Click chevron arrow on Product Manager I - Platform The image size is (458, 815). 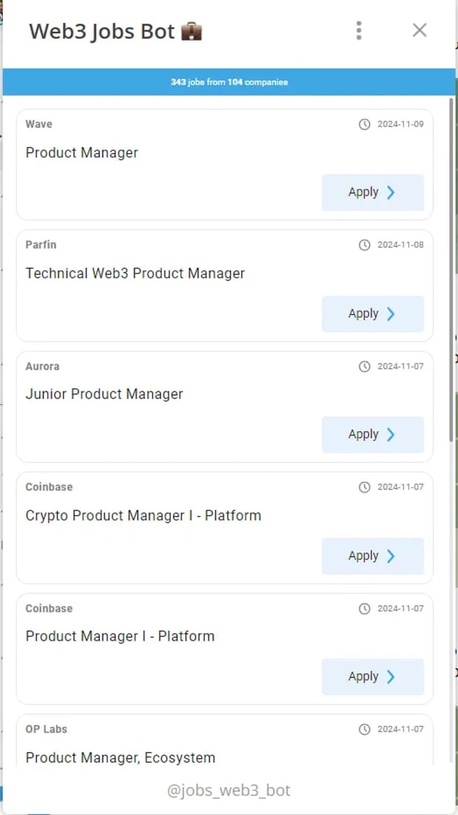391,677
